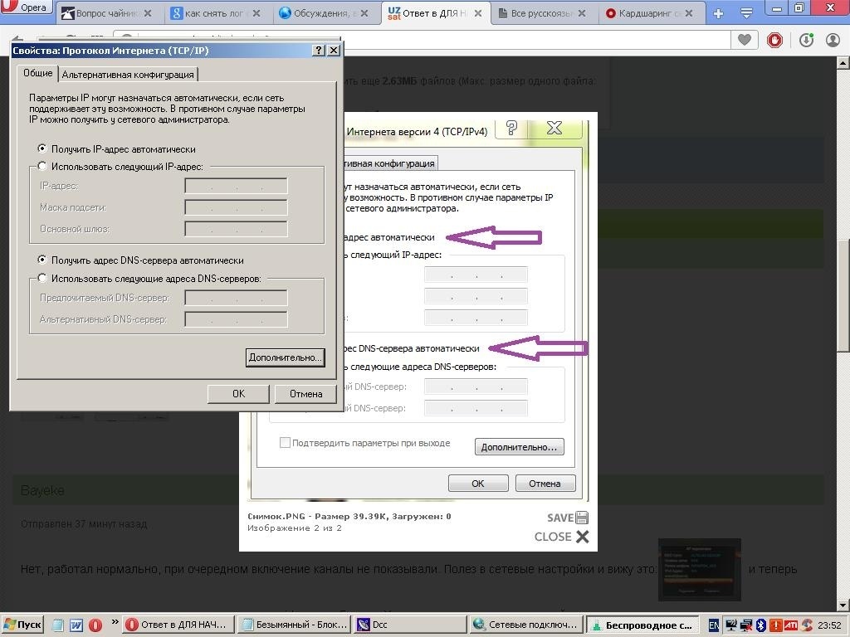The width and height of the screenshot is (850, 637).
Task: Click the page scrollbar down arrow
Action: (x=843, y=605)
